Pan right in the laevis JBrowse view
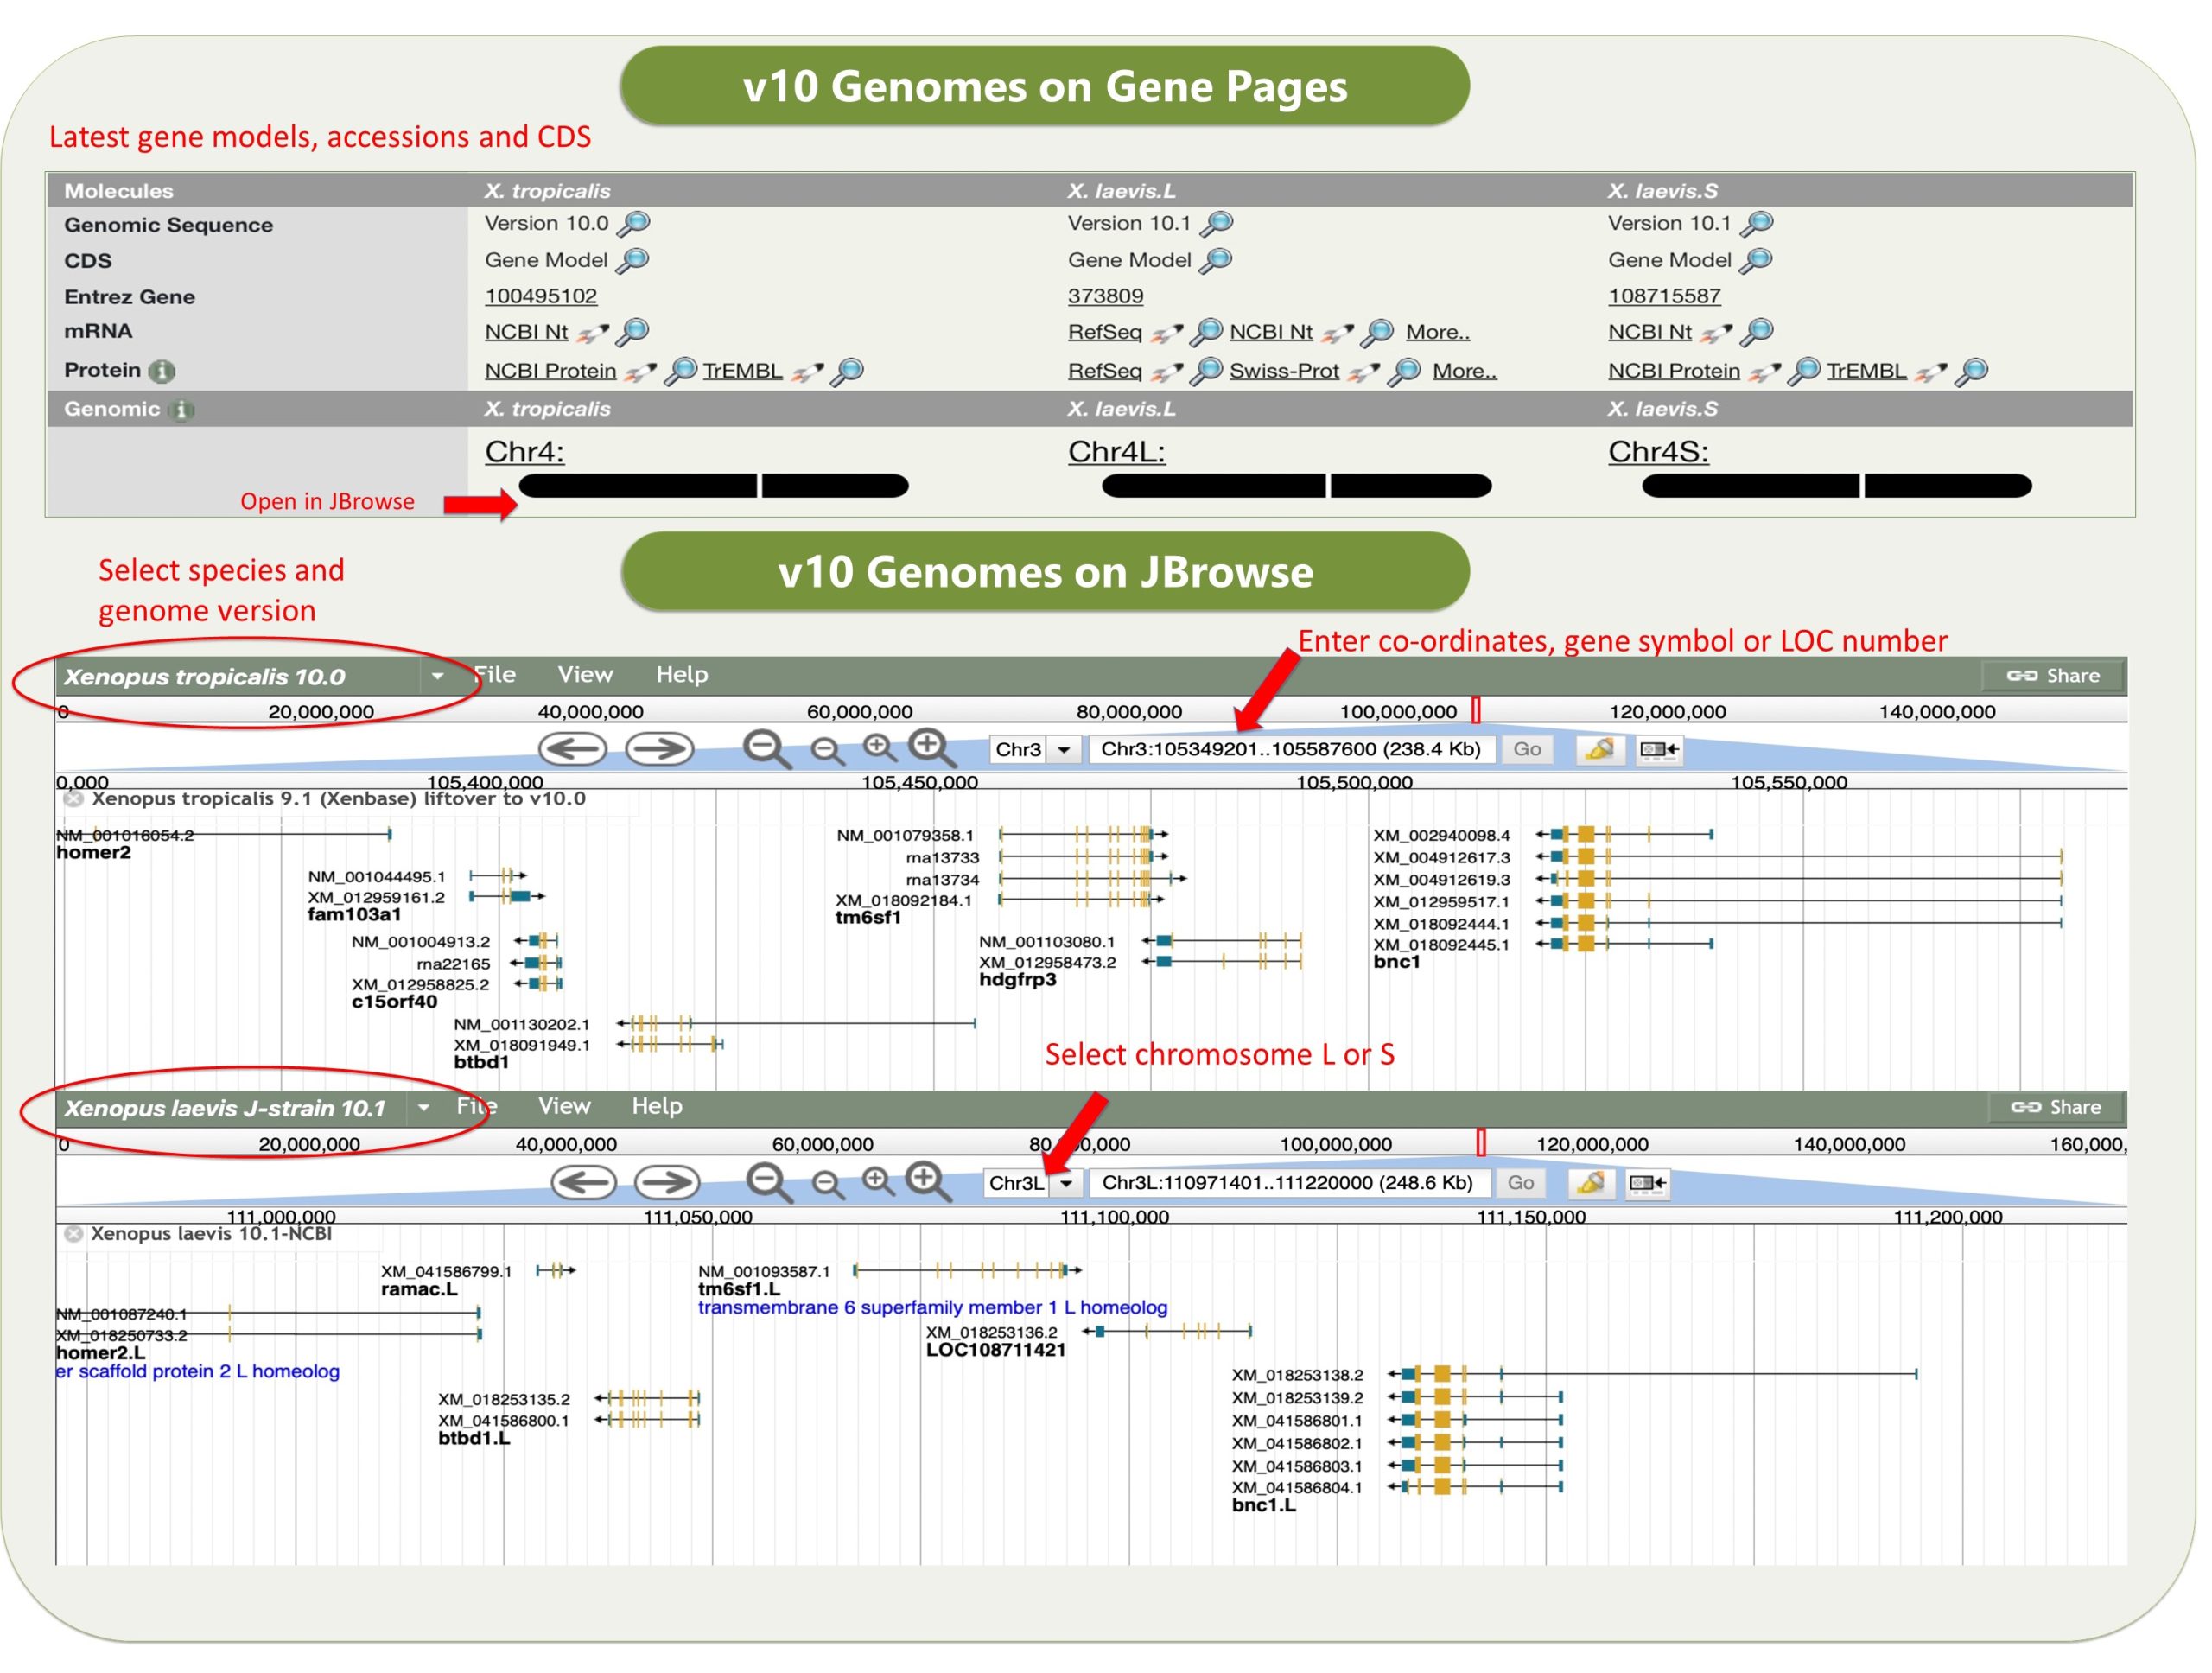Screen dimensions: 2212x1673 [x=666, y=1183]
